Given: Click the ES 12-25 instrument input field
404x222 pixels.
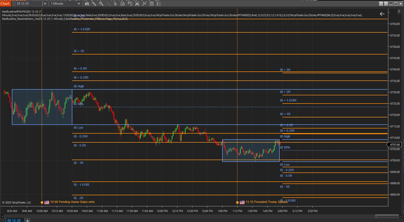Looking at the screenshot, I should [29, 4].
